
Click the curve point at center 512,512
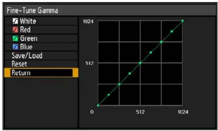click(x=140, y=63)
